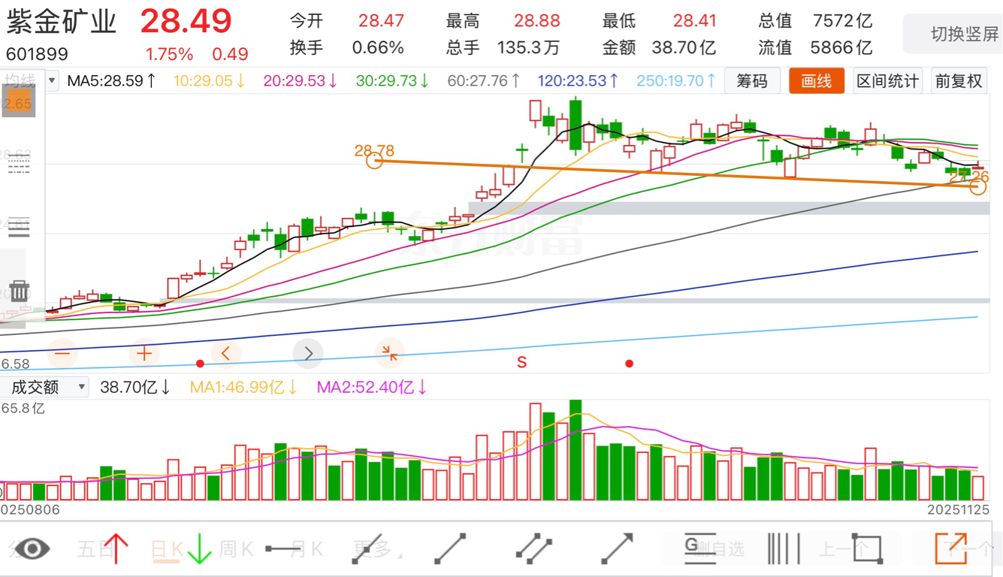
Task: Select the vertical period lines tool
Action: [x=783, y=548]
